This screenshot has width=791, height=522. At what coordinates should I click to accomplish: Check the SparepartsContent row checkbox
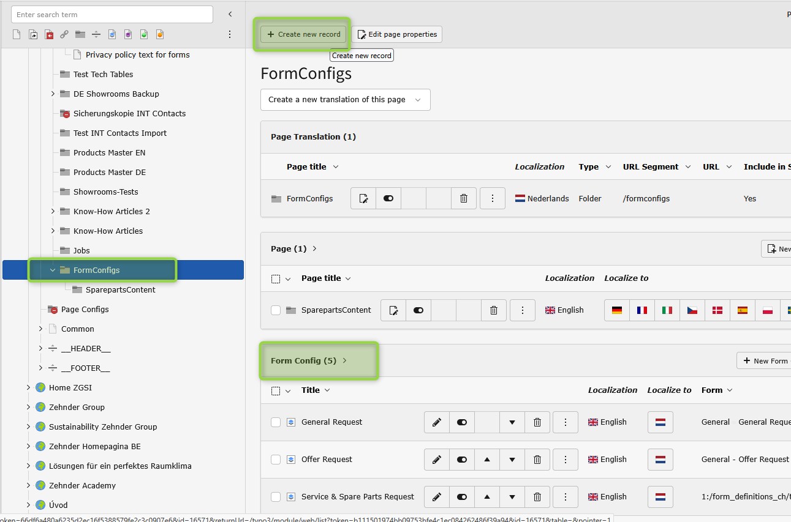coord(276,310)
